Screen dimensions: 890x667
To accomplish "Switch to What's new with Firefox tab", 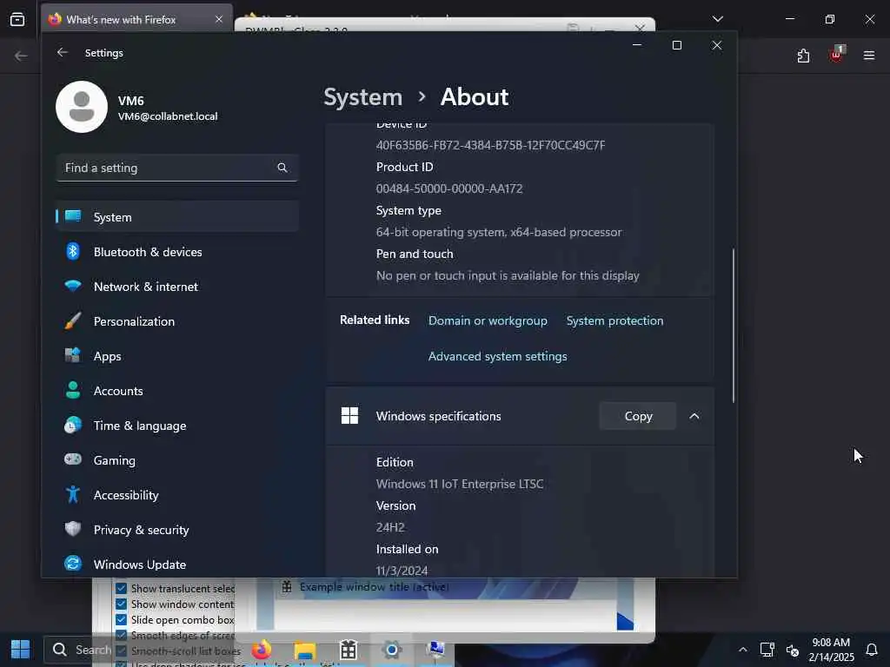I will 136,19.
